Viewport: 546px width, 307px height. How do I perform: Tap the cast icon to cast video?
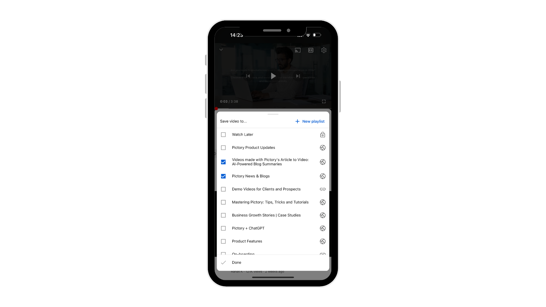[298, 50]
